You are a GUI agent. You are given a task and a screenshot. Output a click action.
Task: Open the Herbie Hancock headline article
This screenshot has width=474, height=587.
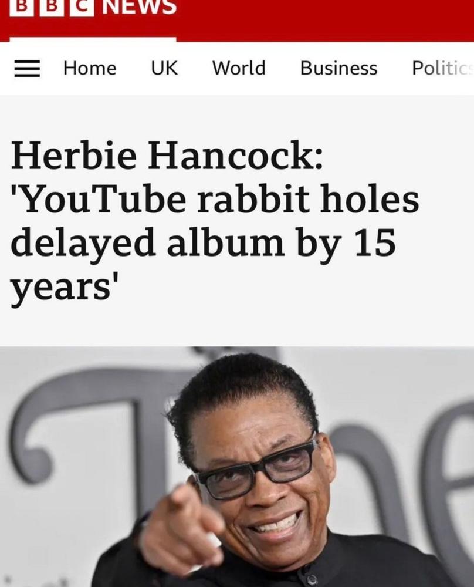coord(215,221)
